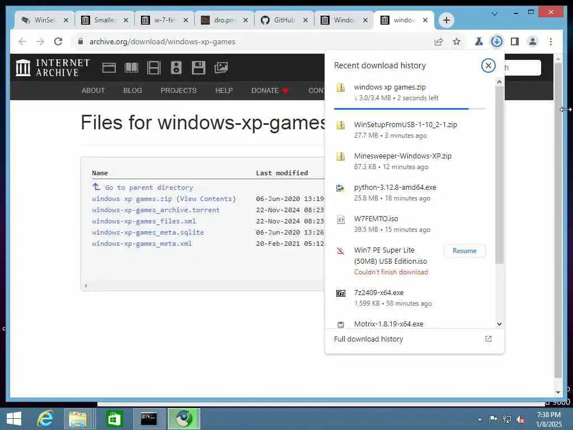Open the Internet Archive home logo
This screenshot has height=430, width=573.
53,68
